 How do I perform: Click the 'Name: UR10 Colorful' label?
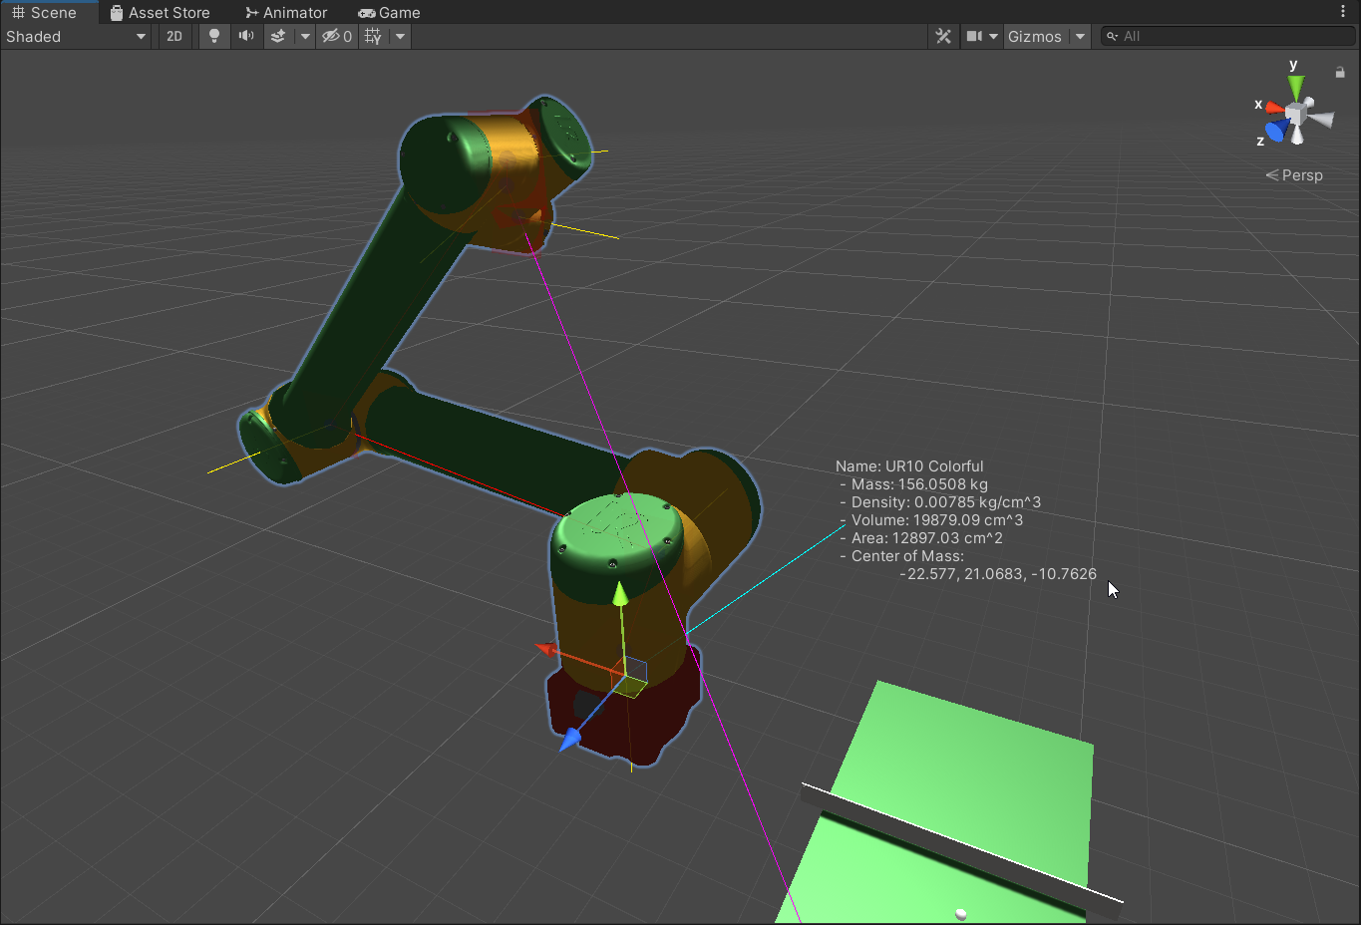(909, 466)
